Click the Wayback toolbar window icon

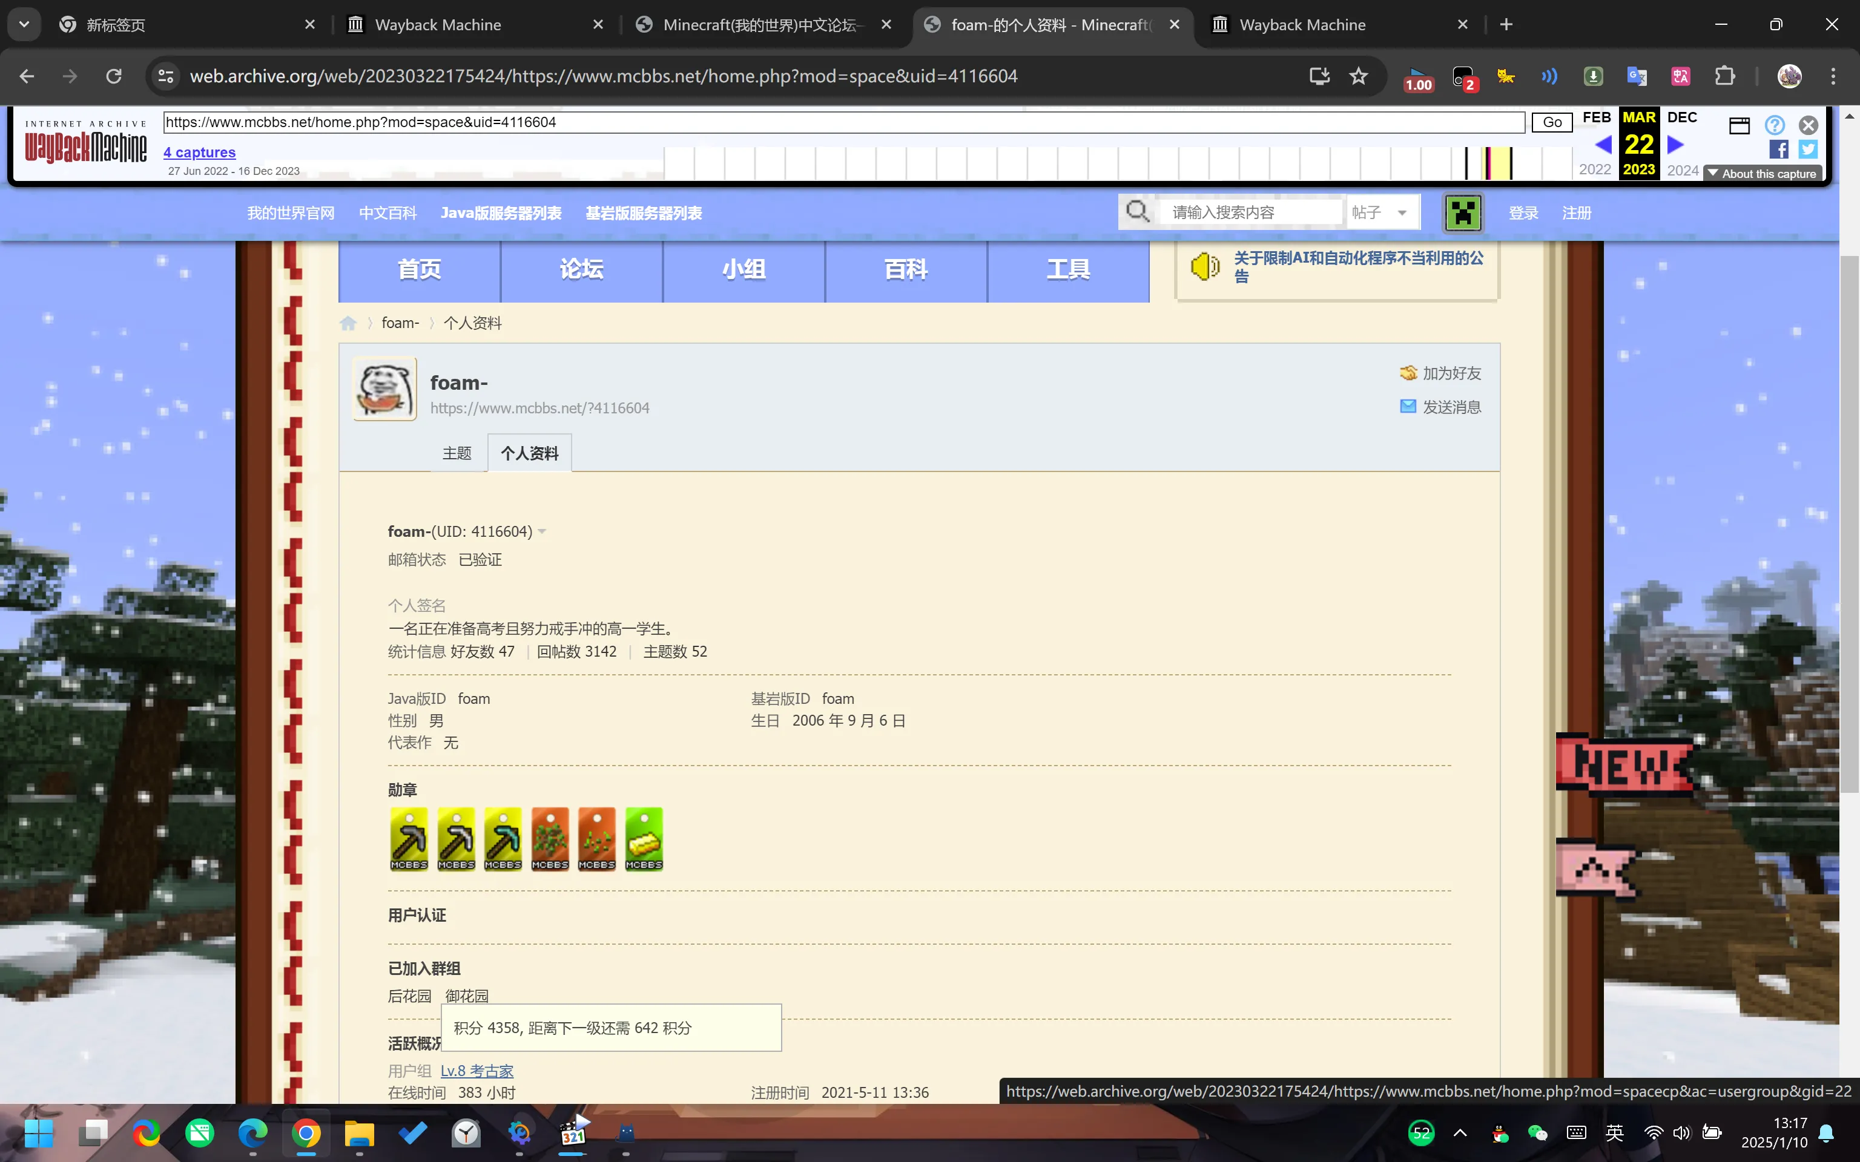[x=1740, y=125]
